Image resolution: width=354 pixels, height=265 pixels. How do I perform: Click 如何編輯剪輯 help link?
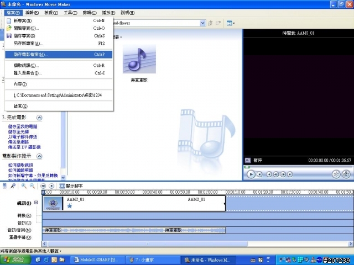[20, 171]
